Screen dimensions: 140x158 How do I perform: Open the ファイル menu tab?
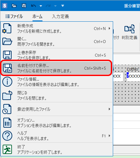(14, 16)
